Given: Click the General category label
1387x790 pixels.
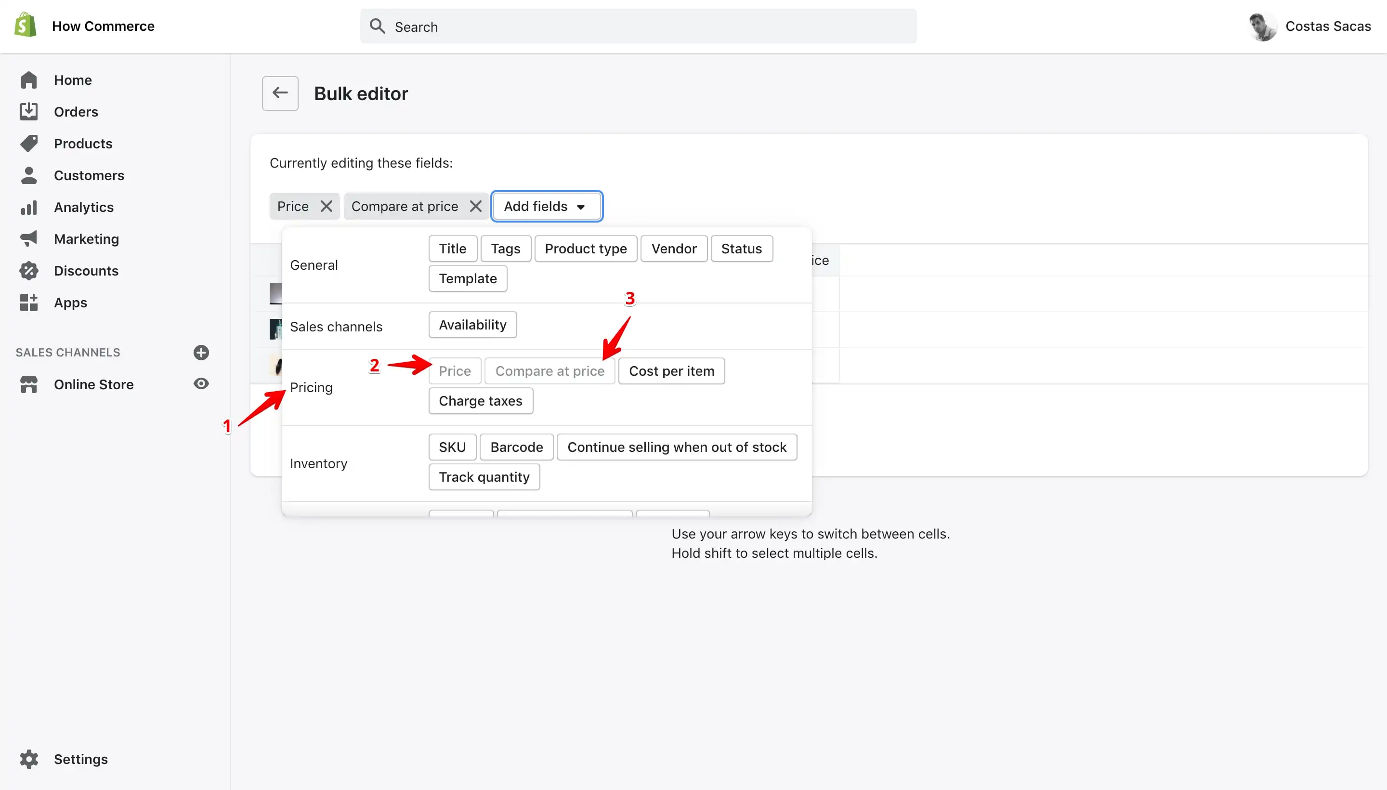Looking at the screenshot, I should point(314,265).
